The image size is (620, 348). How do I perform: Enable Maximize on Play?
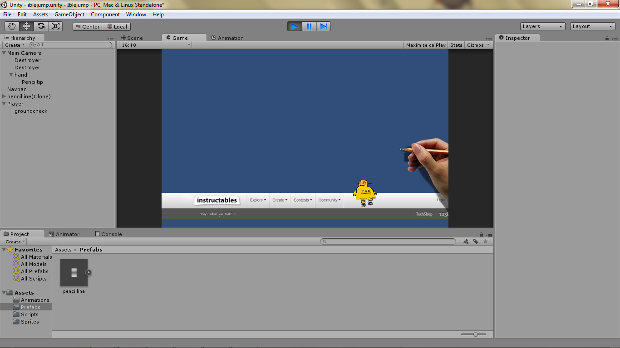[425, 45]
